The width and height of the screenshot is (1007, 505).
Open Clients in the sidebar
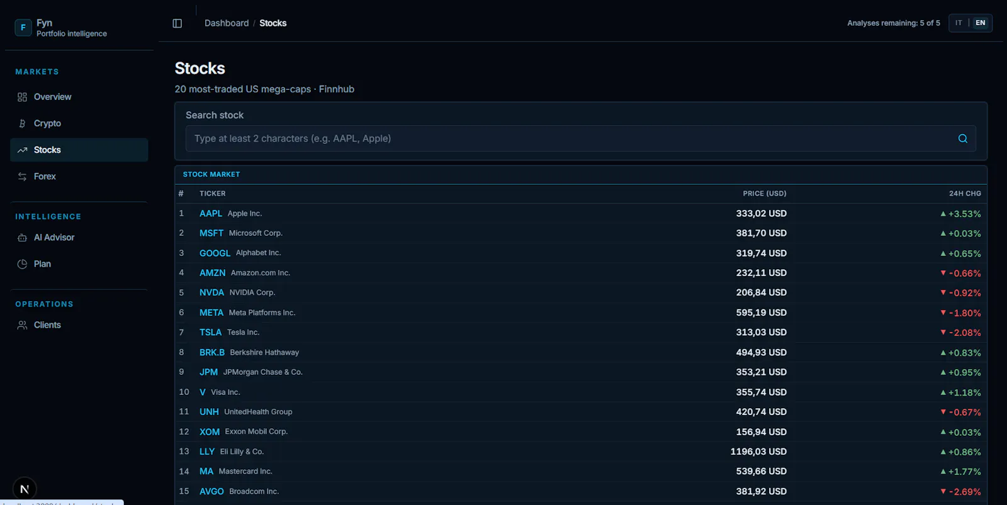click(79, 325)
